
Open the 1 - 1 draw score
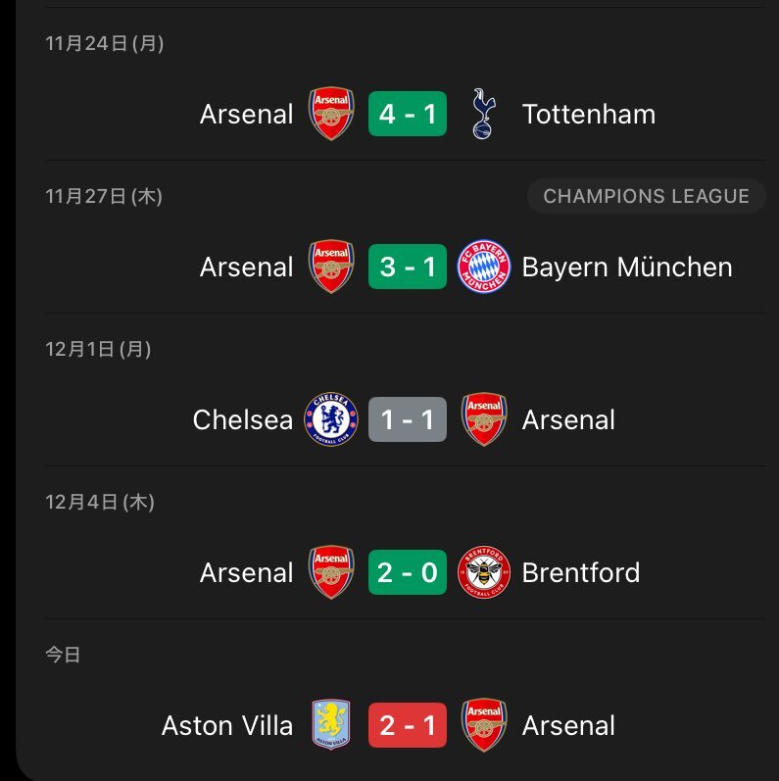pyautogui.click(x=408, y=419)
